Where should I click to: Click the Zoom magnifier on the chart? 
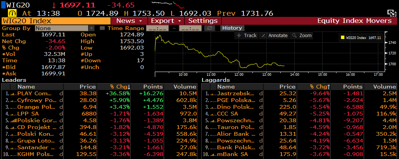pyautogui.click(x=302, y=35)
